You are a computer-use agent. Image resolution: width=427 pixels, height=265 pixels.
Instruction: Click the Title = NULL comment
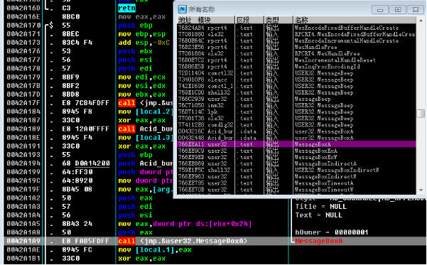point(321,207)
